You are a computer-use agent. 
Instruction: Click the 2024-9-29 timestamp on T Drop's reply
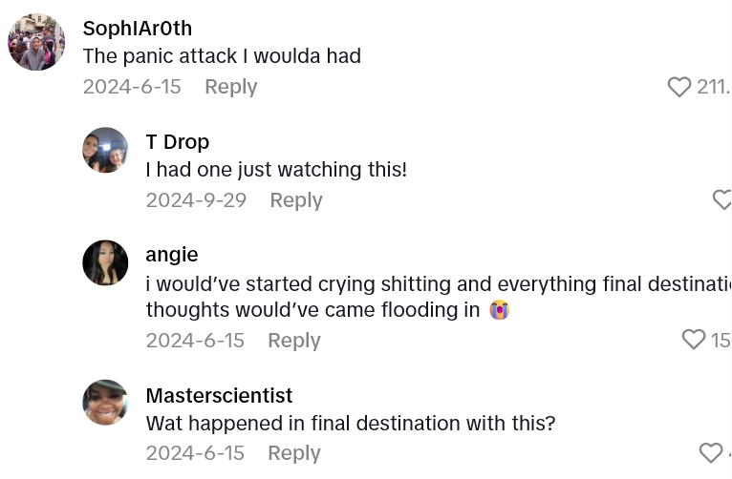click(x=196, y=200)
